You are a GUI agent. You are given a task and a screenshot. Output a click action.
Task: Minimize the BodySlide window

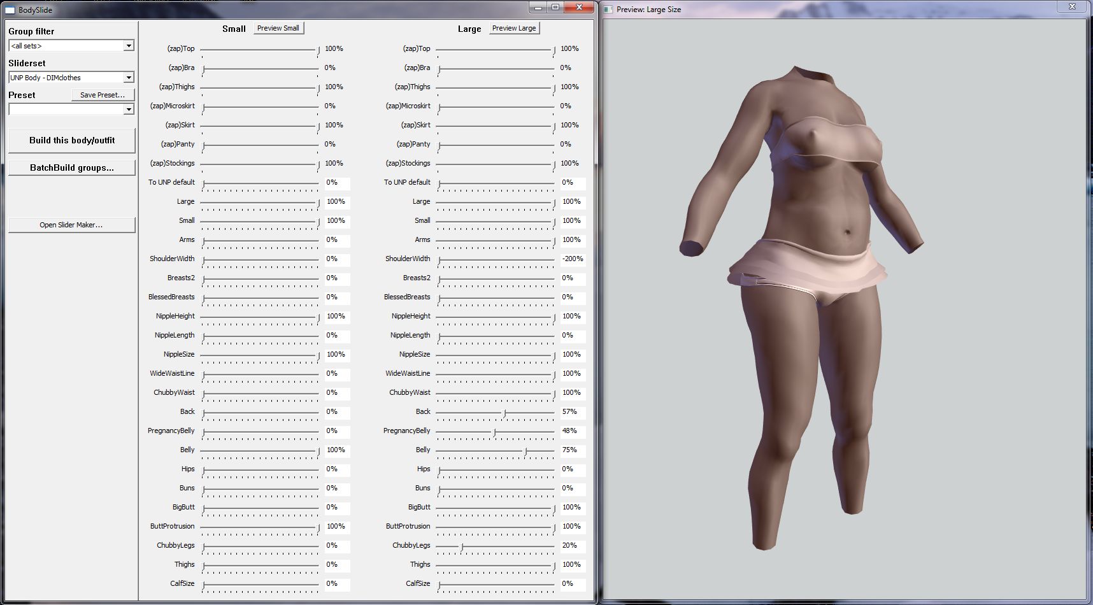tap(538, 8)
